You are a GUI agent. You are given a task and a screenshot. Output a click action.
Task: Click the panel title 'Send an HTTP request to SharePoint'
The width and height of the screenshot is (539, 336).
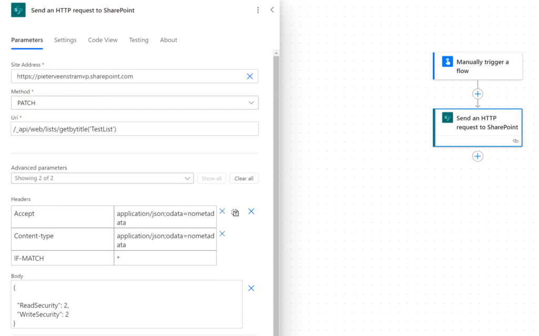click(x=83, y=11)
